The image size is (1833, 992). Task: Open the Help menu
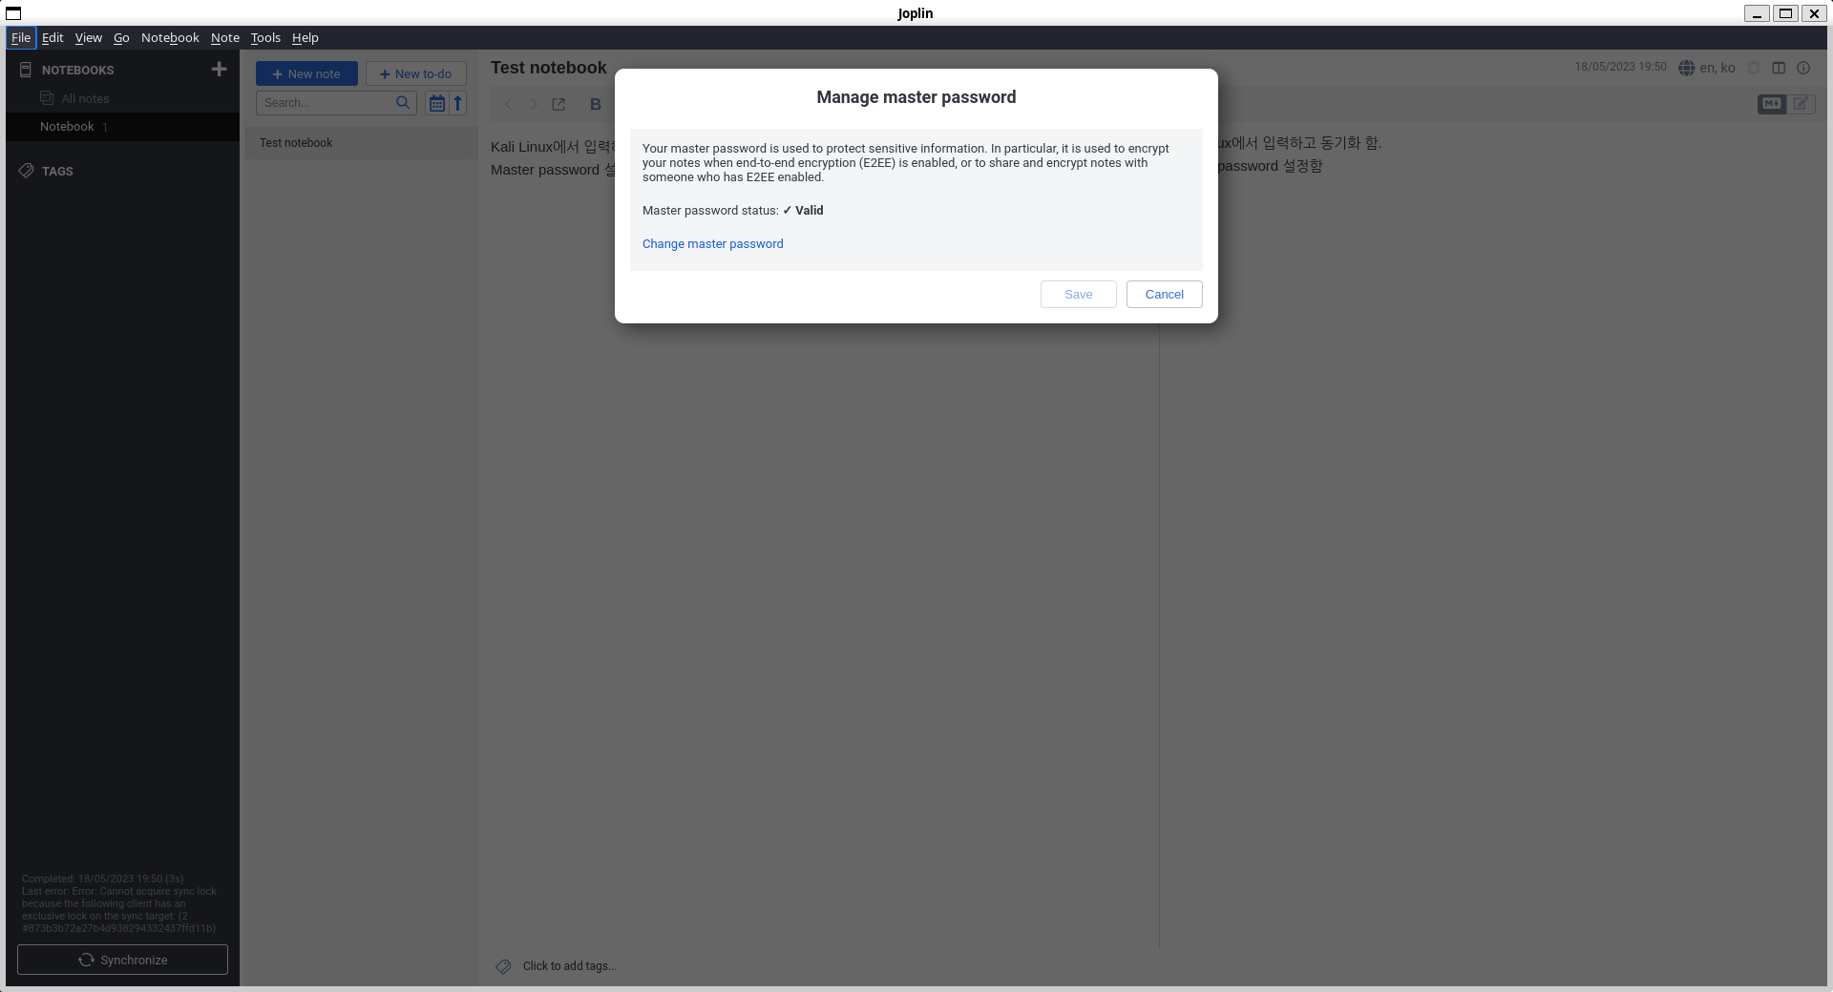point(305,37)
